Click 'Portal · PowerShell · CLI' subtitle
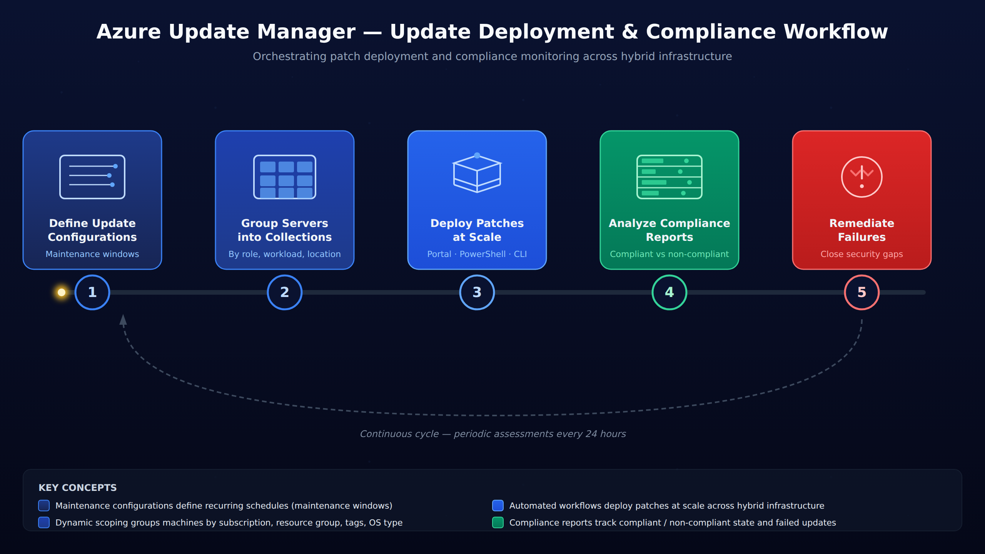985x554 pixels. (x=477, y=254)
